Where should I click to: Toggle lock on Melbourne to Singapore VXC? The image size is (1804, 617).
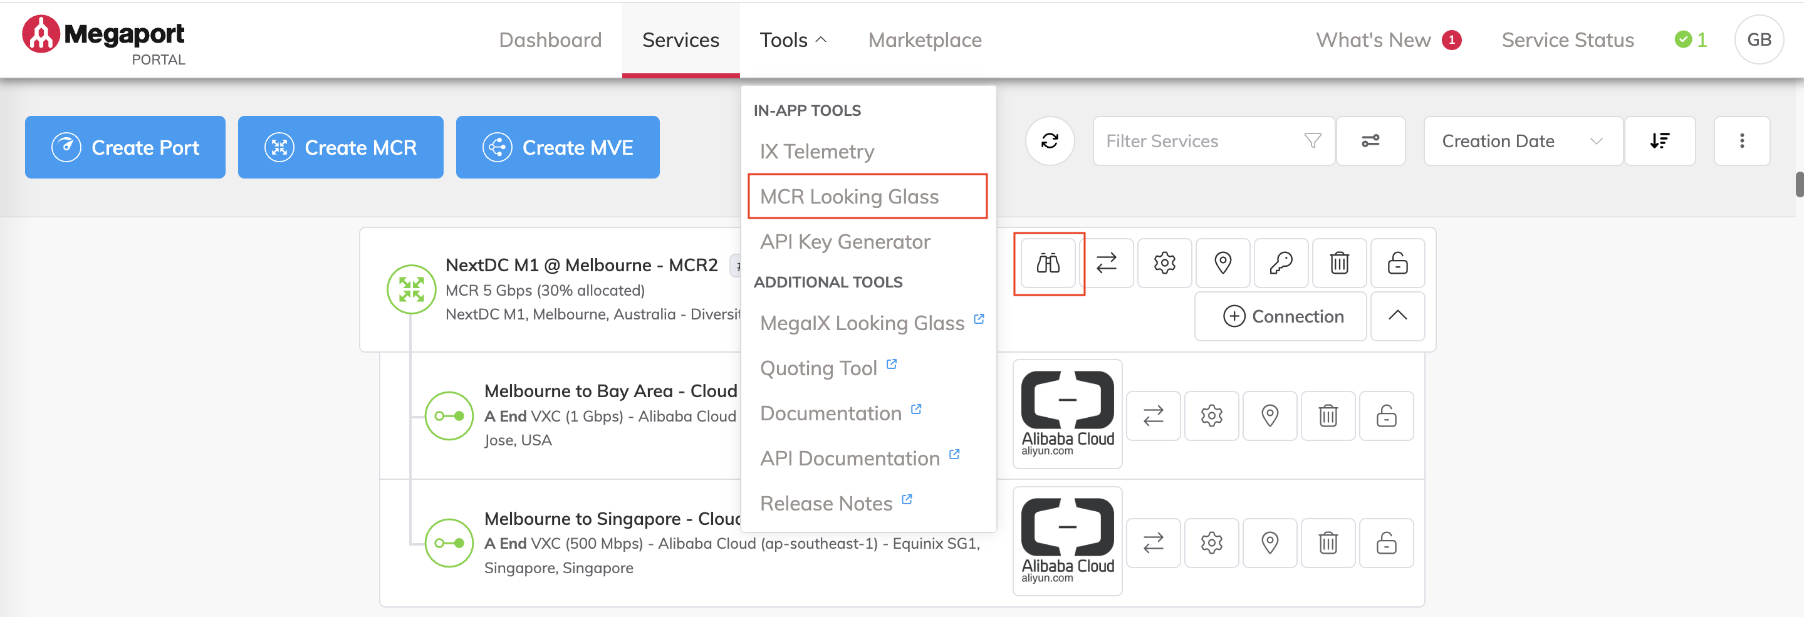tap(1386, 542)
